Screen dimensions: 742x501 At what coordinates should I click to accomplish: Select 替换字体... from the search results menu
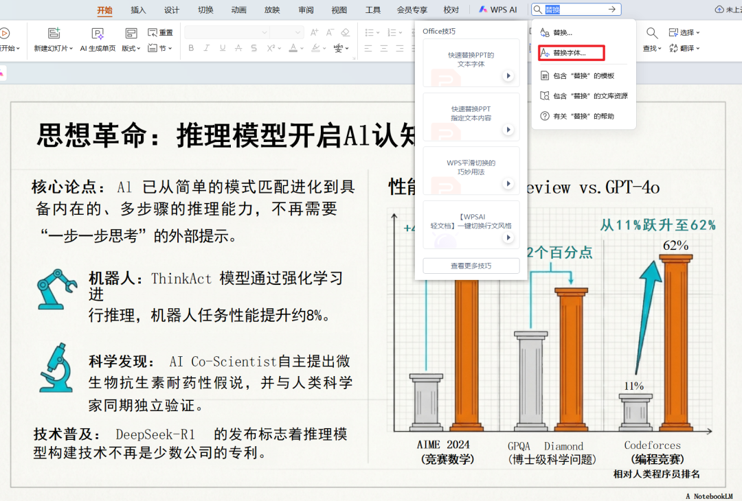tap(571, 53)
